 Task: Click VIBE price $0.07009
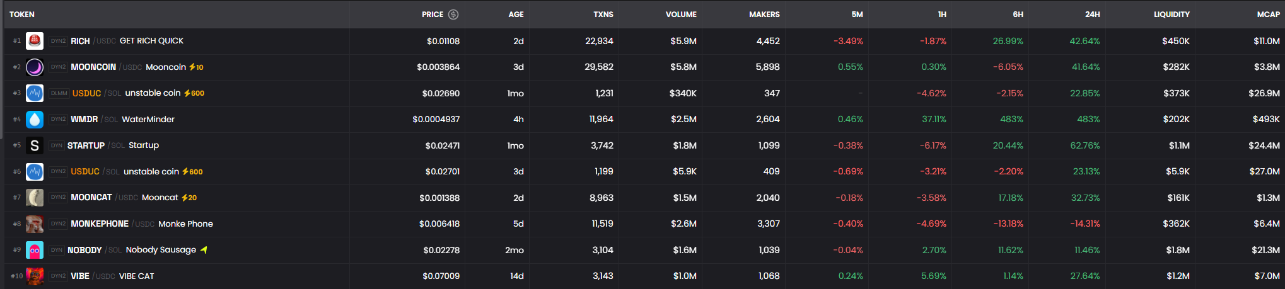[x=441, y=276]
